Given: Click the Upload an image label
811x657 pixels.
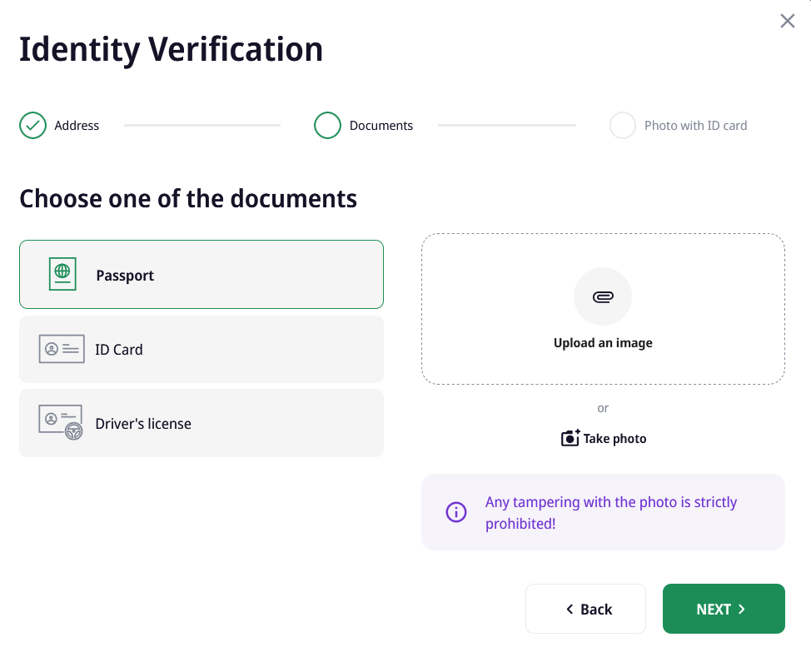Looking at the screenshot, I should click(603, 343).
